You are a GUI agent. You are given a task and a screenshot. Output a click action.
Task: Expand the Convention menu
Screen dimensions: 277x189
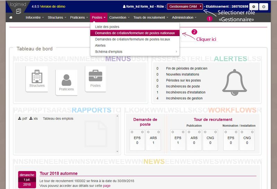tap(119, 18)
